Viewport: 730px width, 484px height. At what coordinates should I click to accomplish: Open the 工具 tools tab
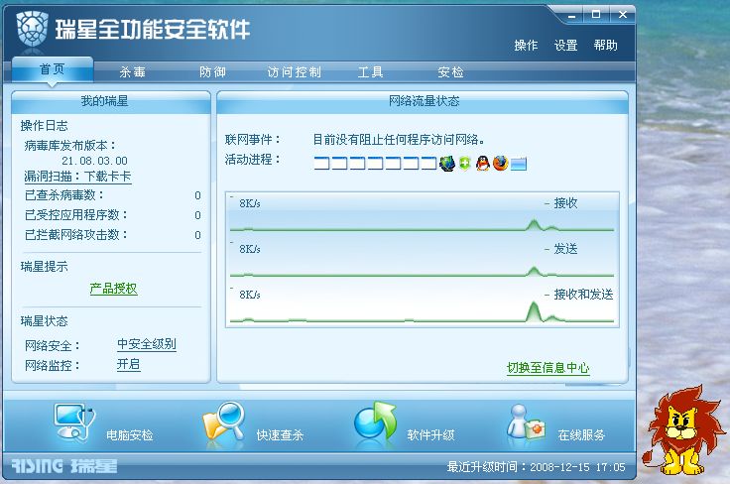pyautogui.click(x=371, y=72)
